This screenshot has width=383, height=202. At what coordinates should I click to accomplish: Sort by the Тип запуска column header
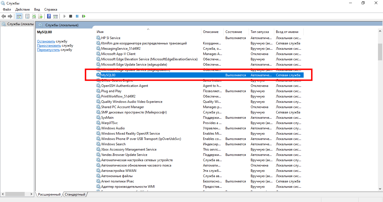point(261,32)
